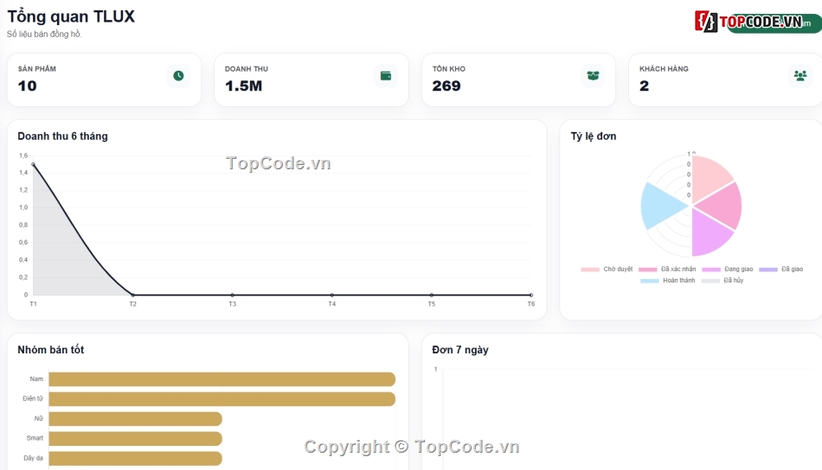Click the T4 data point on revenue chart
Screen dimensions: 822x470
click(332, 295)
